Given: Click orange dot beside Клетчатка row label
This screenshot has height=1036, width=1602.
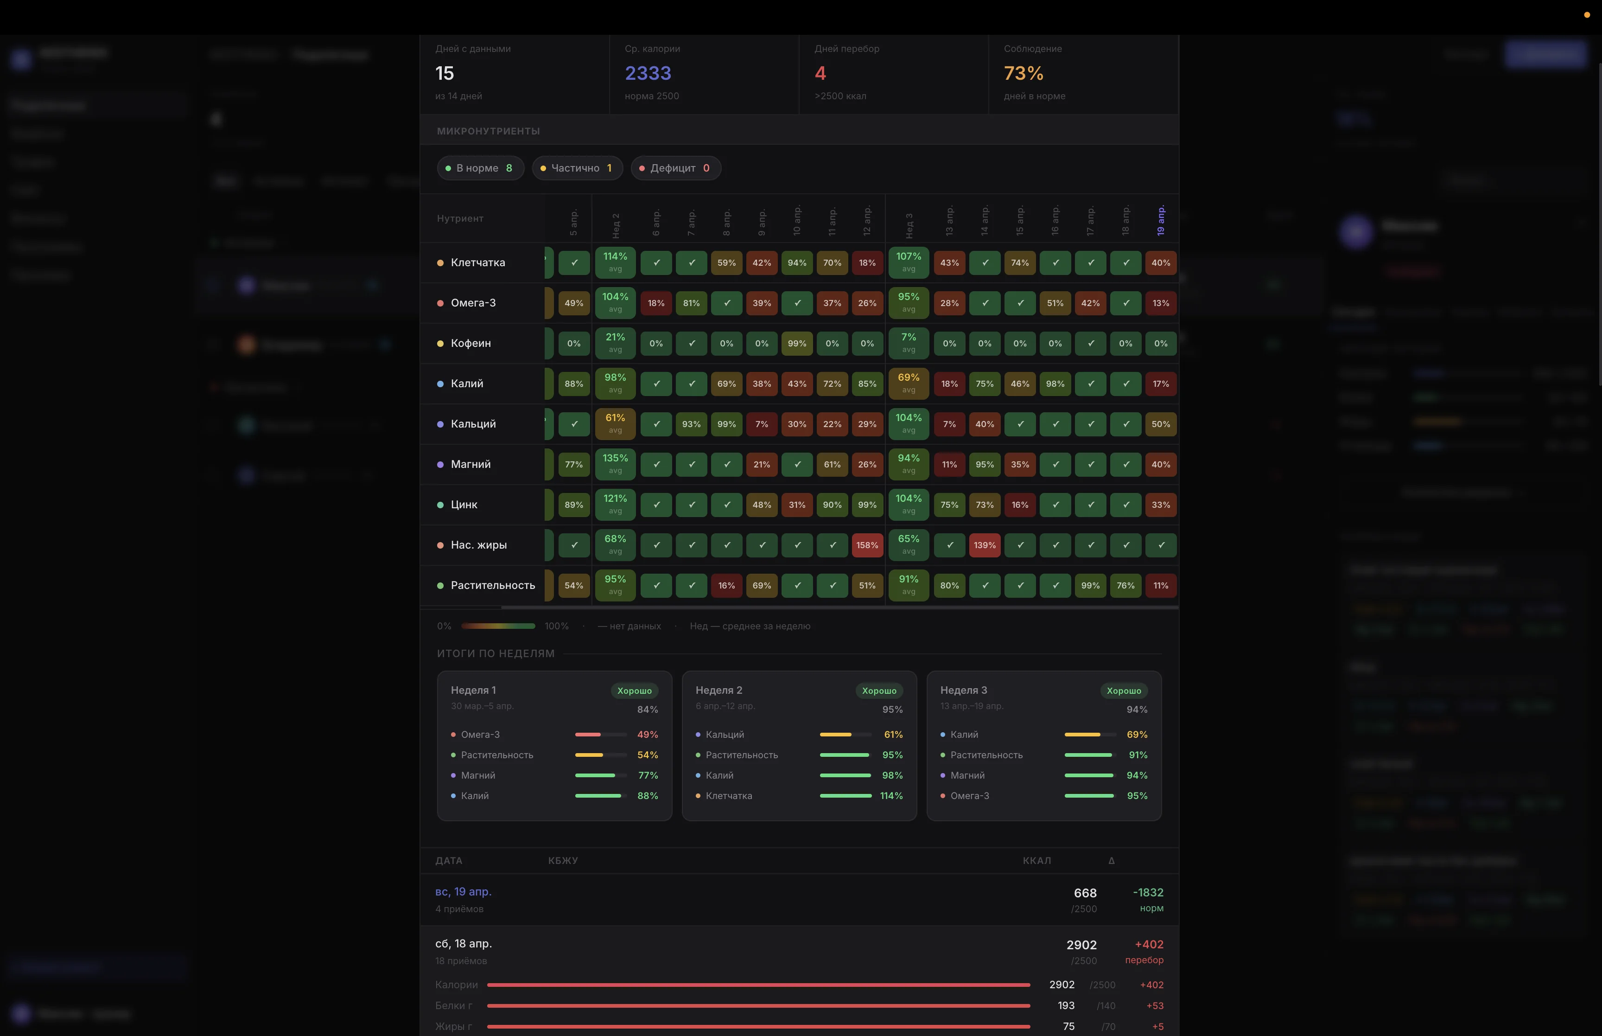Looking at the screenshot, I should point(440,263).
